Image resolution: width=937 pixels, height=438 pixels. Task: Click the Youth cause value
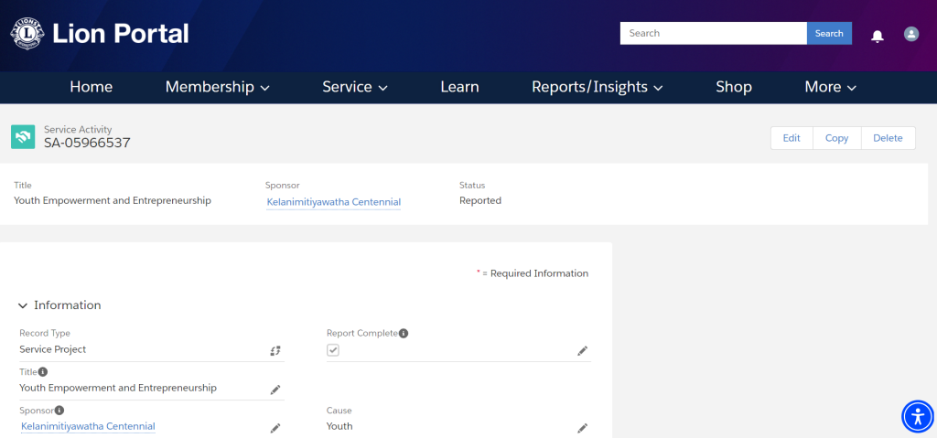[x=339, y=427]
